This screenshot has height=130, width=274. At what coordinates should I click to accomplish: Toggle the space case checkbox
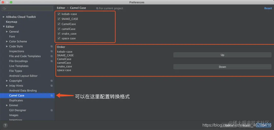[59, 38]
